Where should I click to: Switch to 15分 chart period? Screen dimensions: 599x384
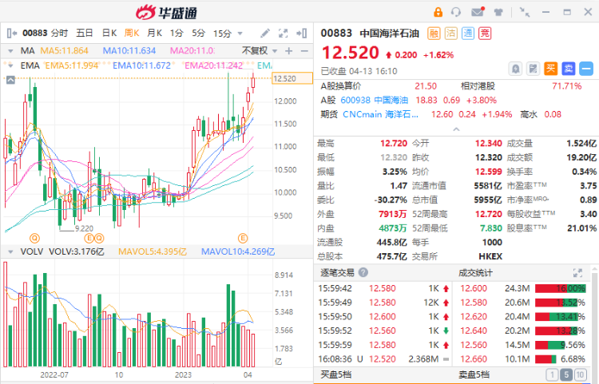coord(222,34)
